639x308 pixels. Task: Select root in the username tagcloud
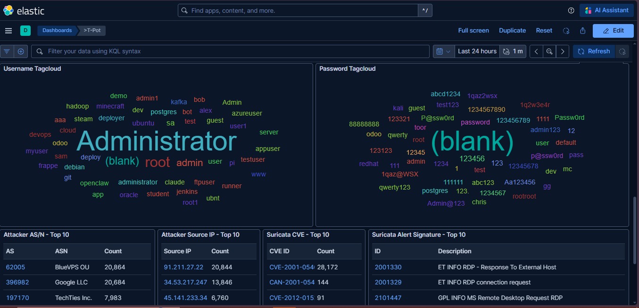[x=158, y=162]
